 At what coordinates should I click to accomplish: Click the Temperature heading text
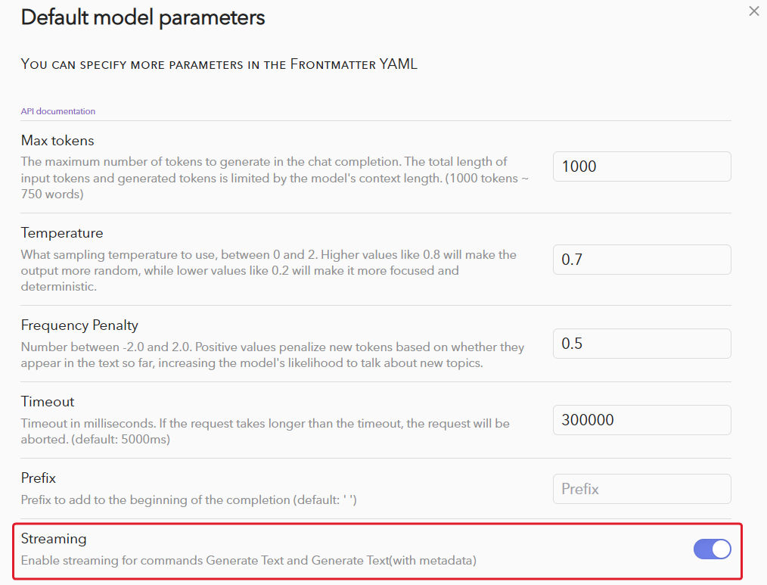coord(60,232)
